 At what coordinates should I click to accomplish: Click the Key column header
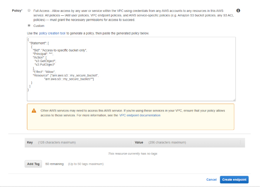(30, 142)
